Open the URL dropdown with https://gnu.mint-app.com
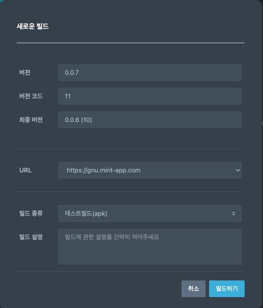Screen dimensions: 263x308 pos(150,170)
